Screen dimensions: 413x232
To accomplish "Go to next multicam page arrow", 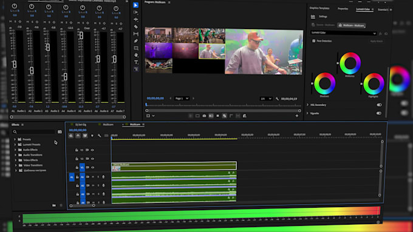I will 193,98.
